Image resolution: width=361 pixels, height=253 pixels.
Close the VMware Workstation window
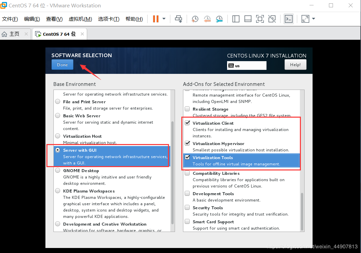click(350, 5)
